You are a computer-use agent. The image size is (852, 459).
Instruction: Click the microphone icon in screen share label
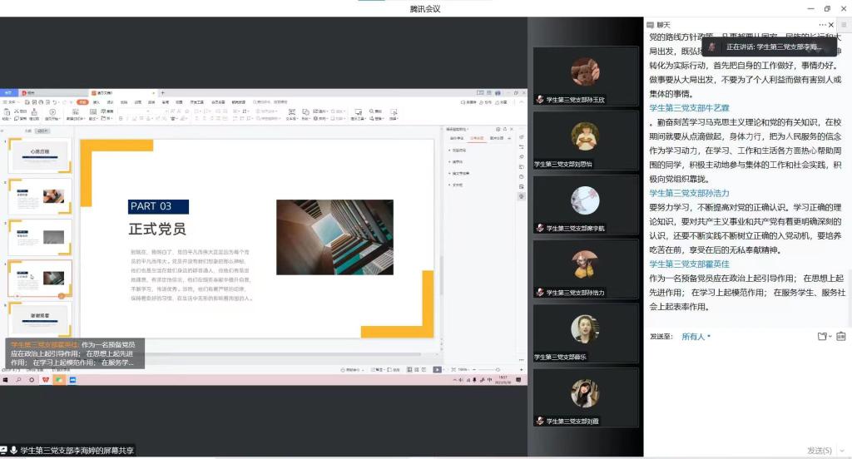[13, 450]
